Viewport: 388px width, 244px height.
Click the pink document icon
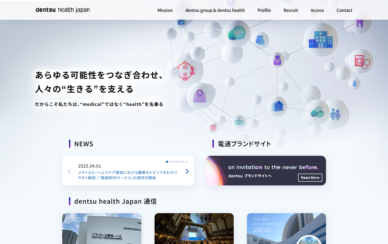pyautogui.click(x=213, y=128)
